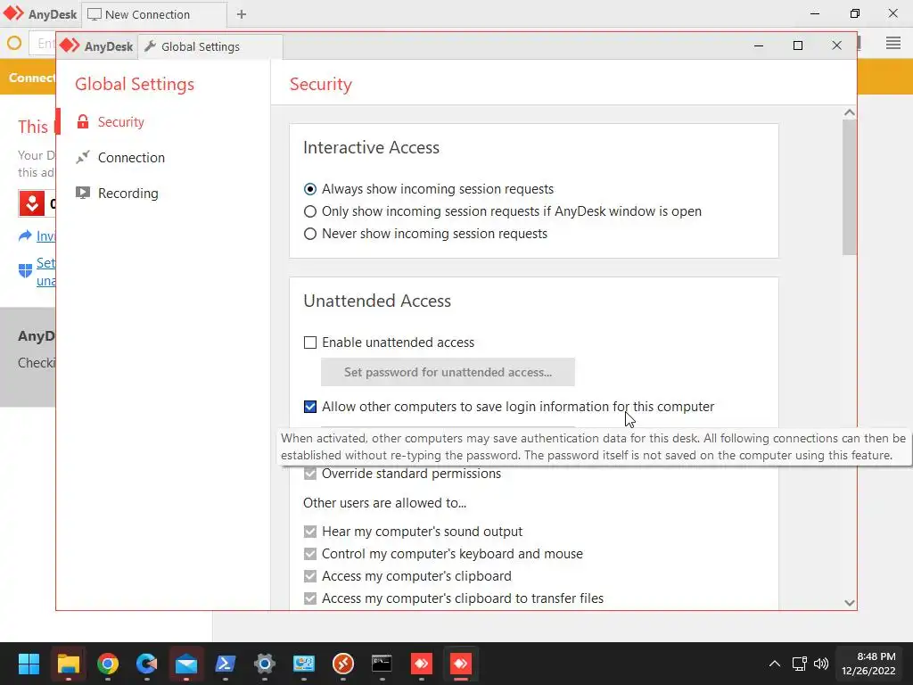Toggle Override standard permissions checkbox
Image resolution: width=913 pixels, height=685 pixels.
pyautogui.click(x=310, y=474)
